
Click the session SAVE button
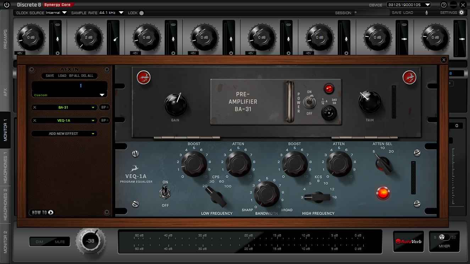pos(397,13)
